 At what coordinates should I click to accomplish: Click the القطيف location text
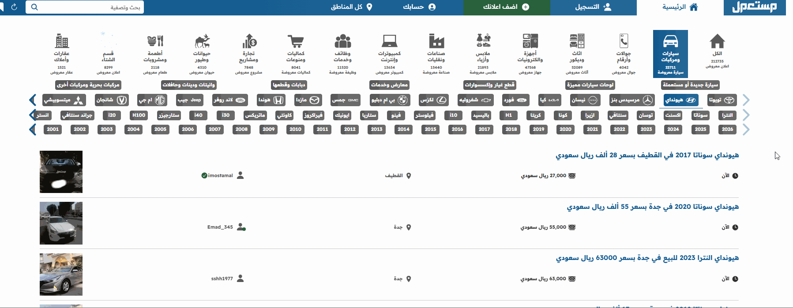[x=394, y=175]
